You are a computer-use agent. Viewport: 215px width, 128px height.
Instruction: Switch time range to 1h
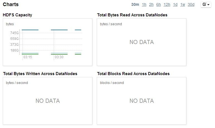pyautogui.click(x=144, y=5)
